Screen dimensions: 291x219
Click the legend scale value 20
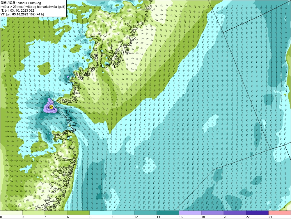(x=226, y=217)
